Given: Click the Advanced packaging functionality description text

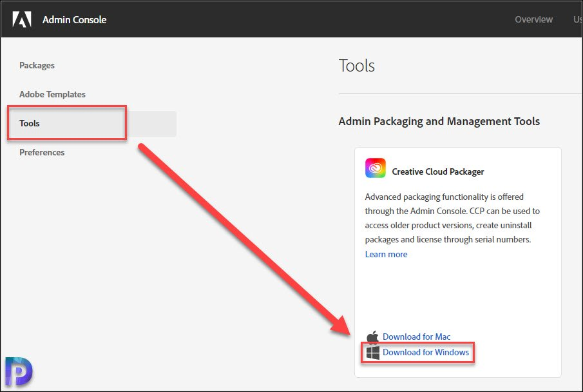Looking at the screenshot, I should point(452,218).
